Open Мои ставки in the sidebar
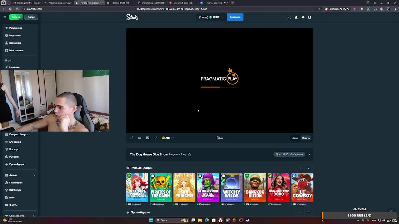The width and height of the screenshot is (399, 224). click(x=16, y=50)
